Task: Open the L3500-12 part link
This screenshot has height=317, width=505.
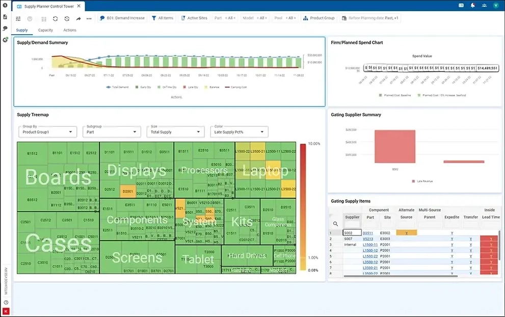Action: click(x=370, y=262)
